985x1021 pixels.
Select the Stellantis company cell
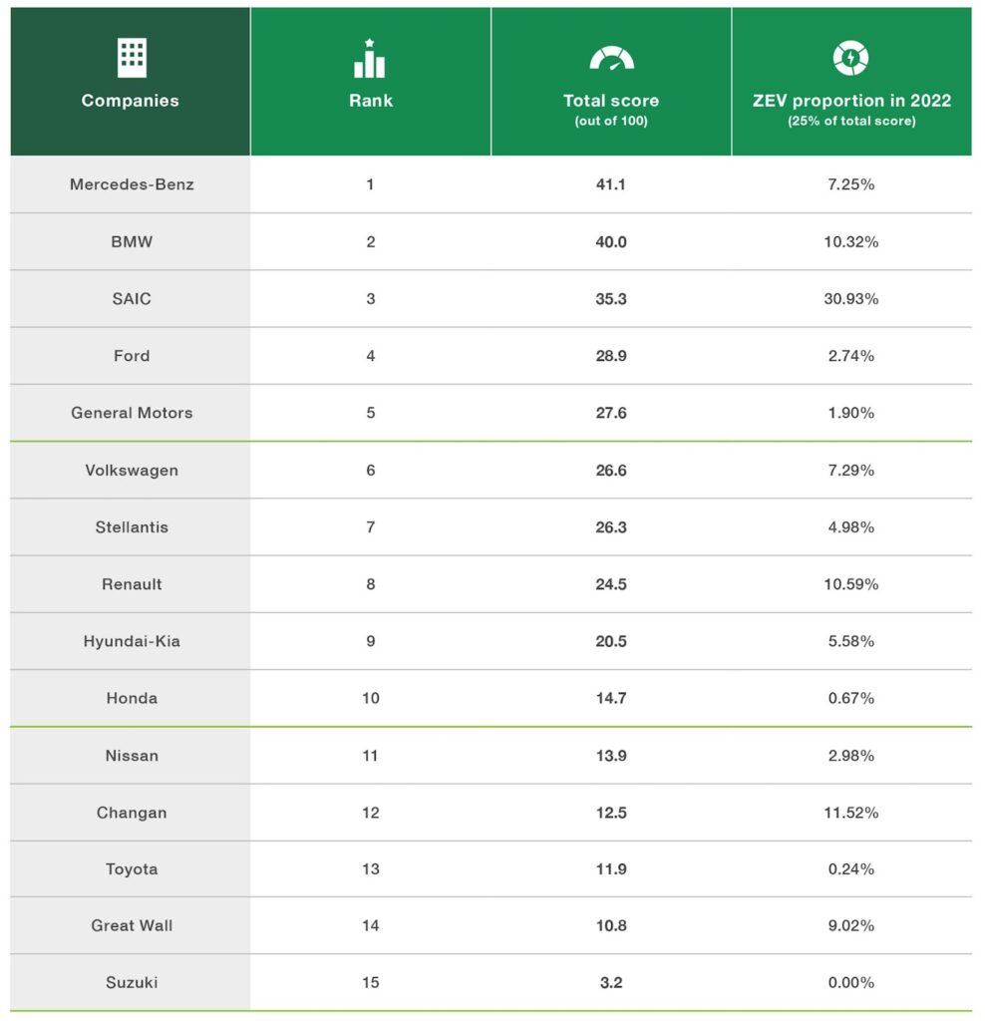(x=131, y=527)
